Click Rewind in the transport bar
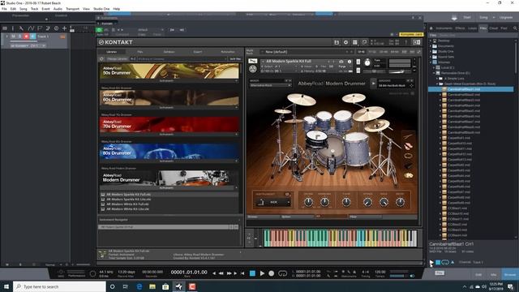This screenshot has height=292, width=519. click(x=221, y=273)
